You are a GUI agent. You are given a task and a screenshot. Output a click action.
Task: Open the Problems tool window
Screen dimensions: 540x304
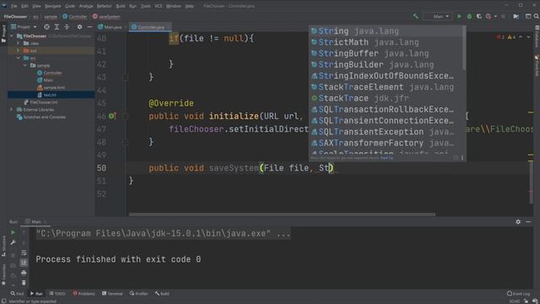coord(84,294)
